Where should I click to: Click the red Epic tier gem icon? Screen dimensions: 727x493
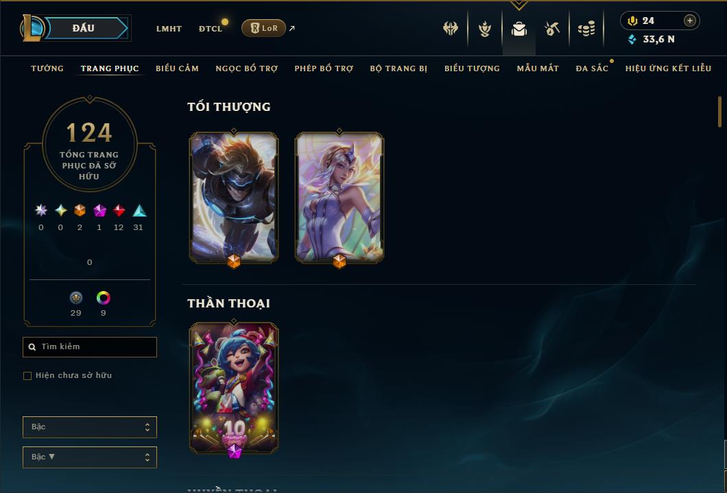click(119, 211)
